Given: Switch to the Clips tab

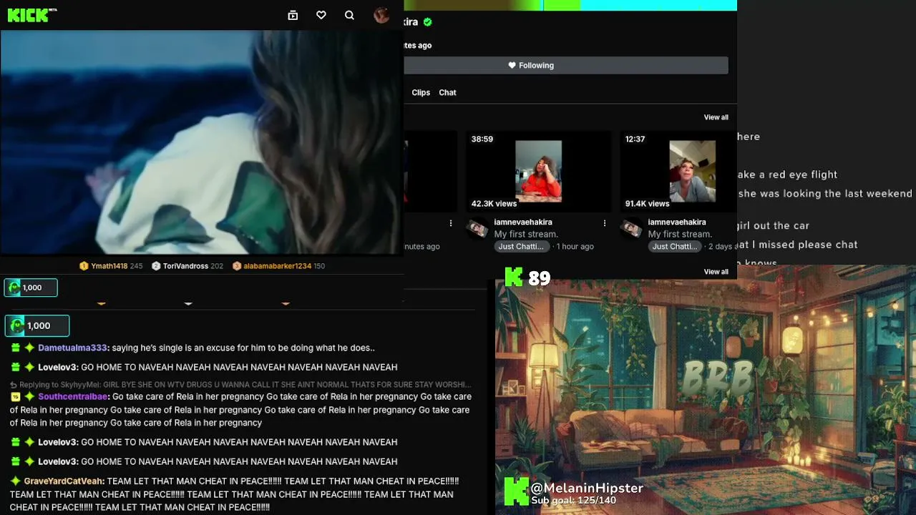Looking at the screenshot, I should [x=421, y=92].
